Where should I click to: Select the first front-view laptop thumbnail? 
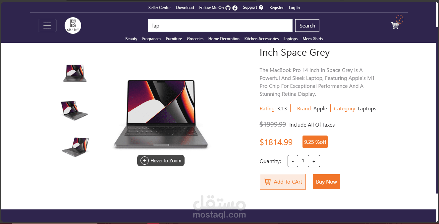point(75,73)
